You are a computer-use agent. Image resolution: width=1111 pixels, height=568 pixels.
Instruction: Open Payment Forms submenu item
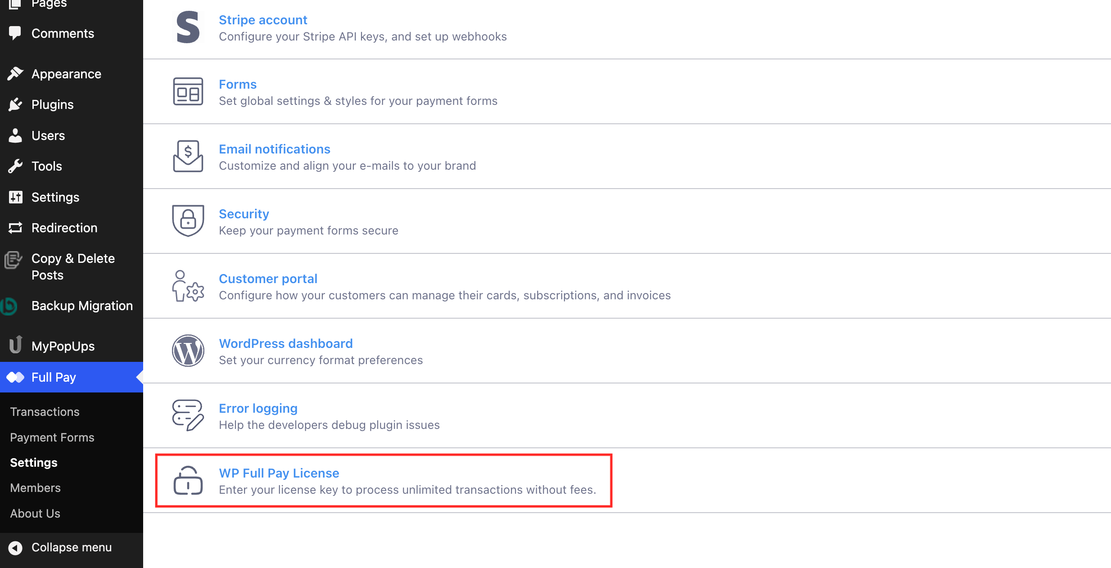coord(52,437)
